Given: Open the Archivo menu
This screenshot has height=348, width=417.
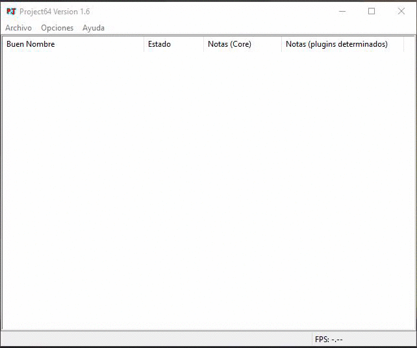Looking at the screenshot, I should (x=18, y=28).
